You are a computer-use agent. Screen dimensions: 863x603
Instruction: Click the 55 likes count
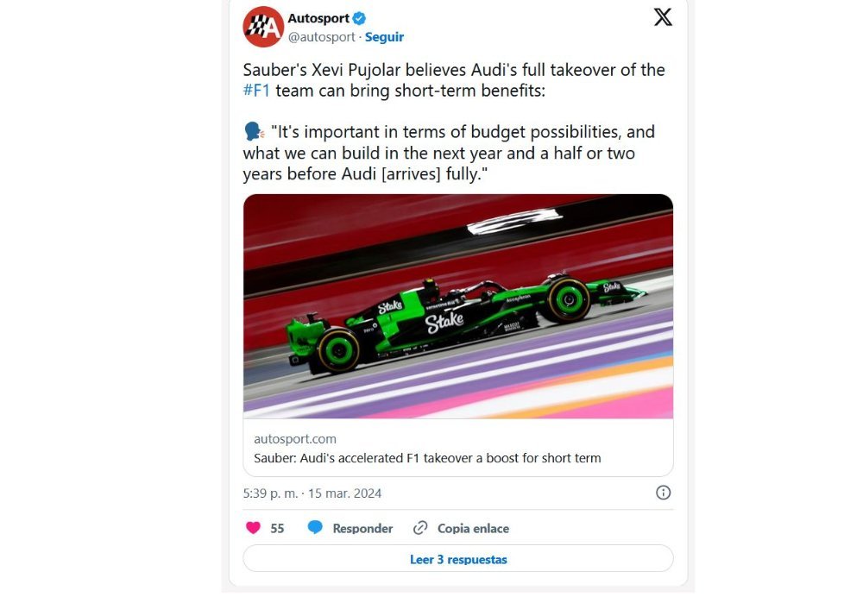(x=277, y=528)
